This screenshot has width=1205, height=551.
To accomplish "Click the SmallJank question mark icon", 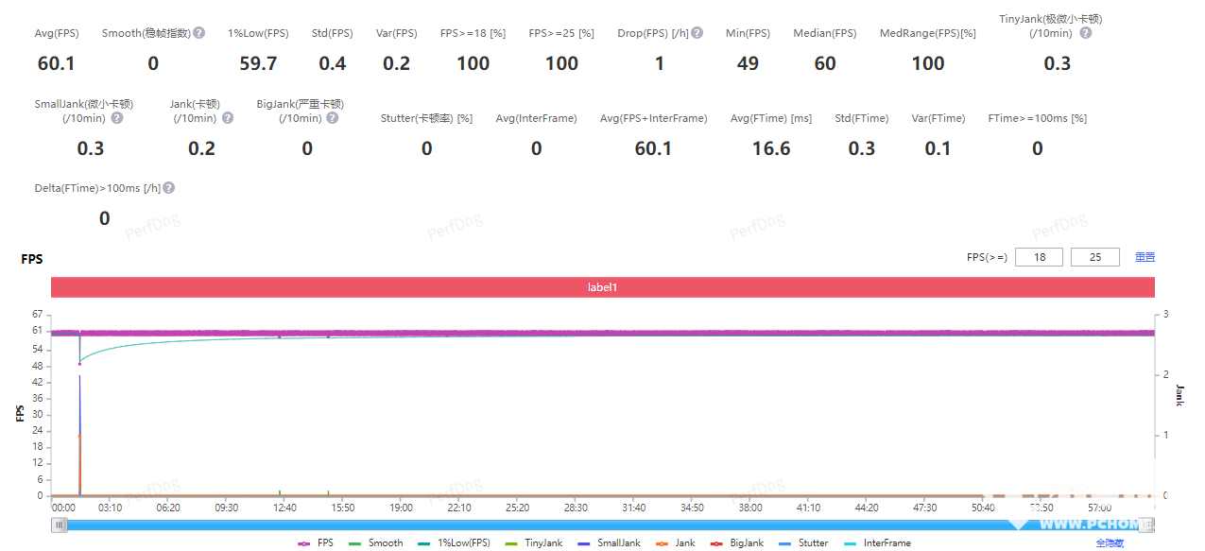I will pyautogui.click(x=116, y=118).
